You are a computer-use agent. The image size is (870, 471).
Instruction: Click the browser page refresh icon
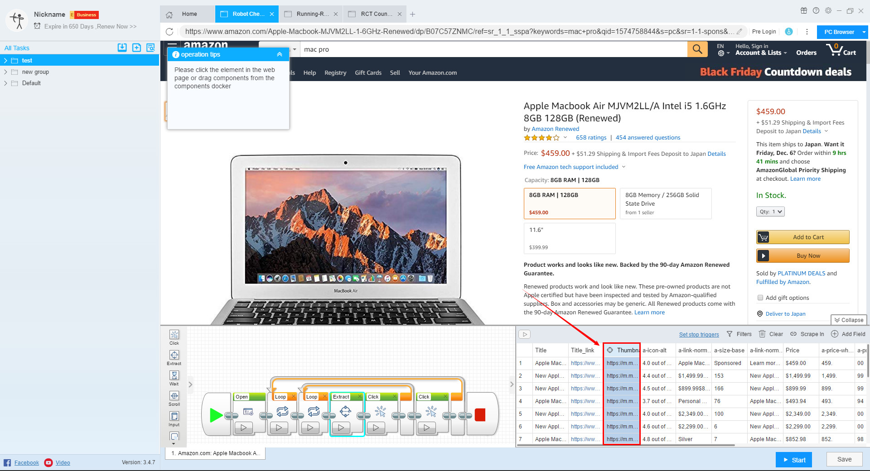169,32
